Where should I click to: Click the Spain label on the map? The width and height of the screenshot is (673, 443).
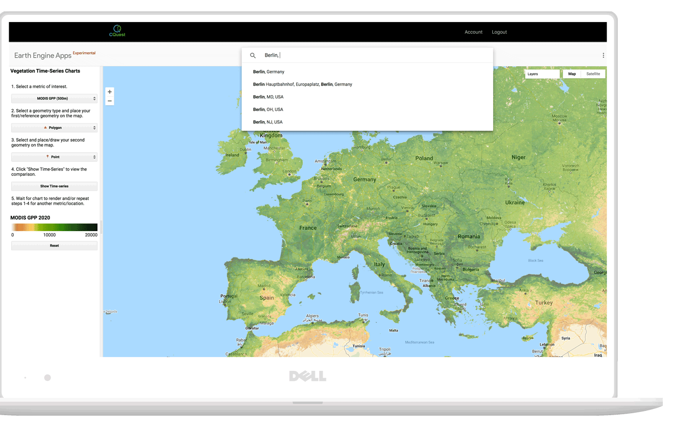(267, 298)
